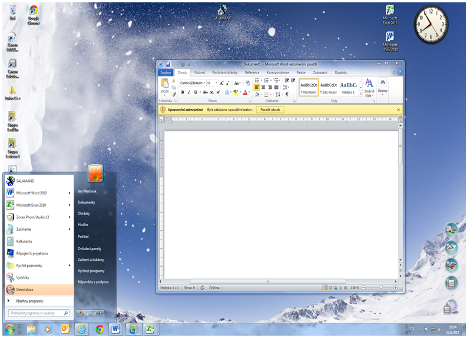The width and height of the screenshot is (467, 338).
Task: Click the show paragraph marks (¶) icon
Action: (x=287, y=94)
